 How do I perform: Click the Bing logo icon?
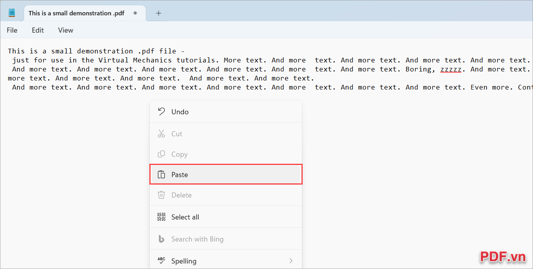tap(161, 239)
